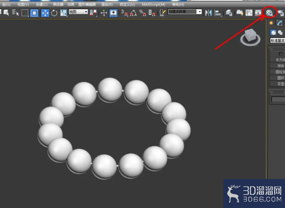Open reference coordinate system dropdown 视图
The height and width of the screenshot is (208, 285).
(78, 12)
